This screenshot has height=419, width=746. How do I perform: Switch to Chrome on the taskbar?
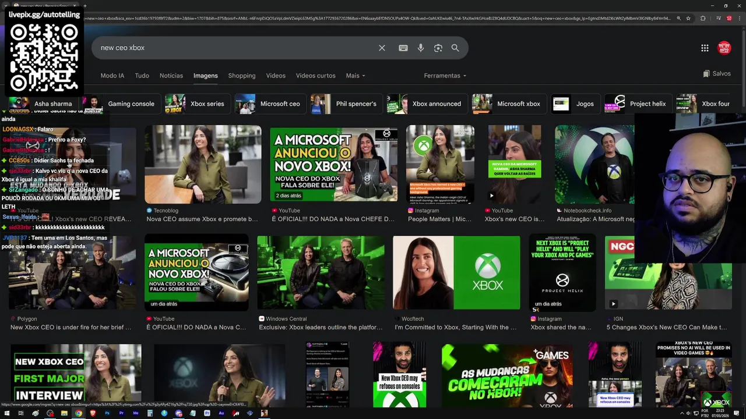(79, 413)
